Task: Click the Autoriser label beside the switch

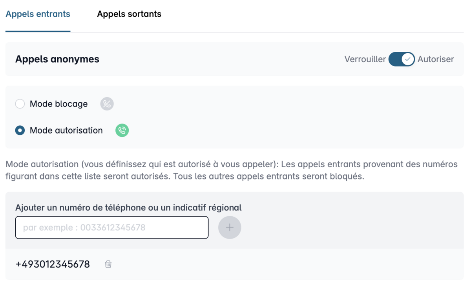Action: coord(436,59)
